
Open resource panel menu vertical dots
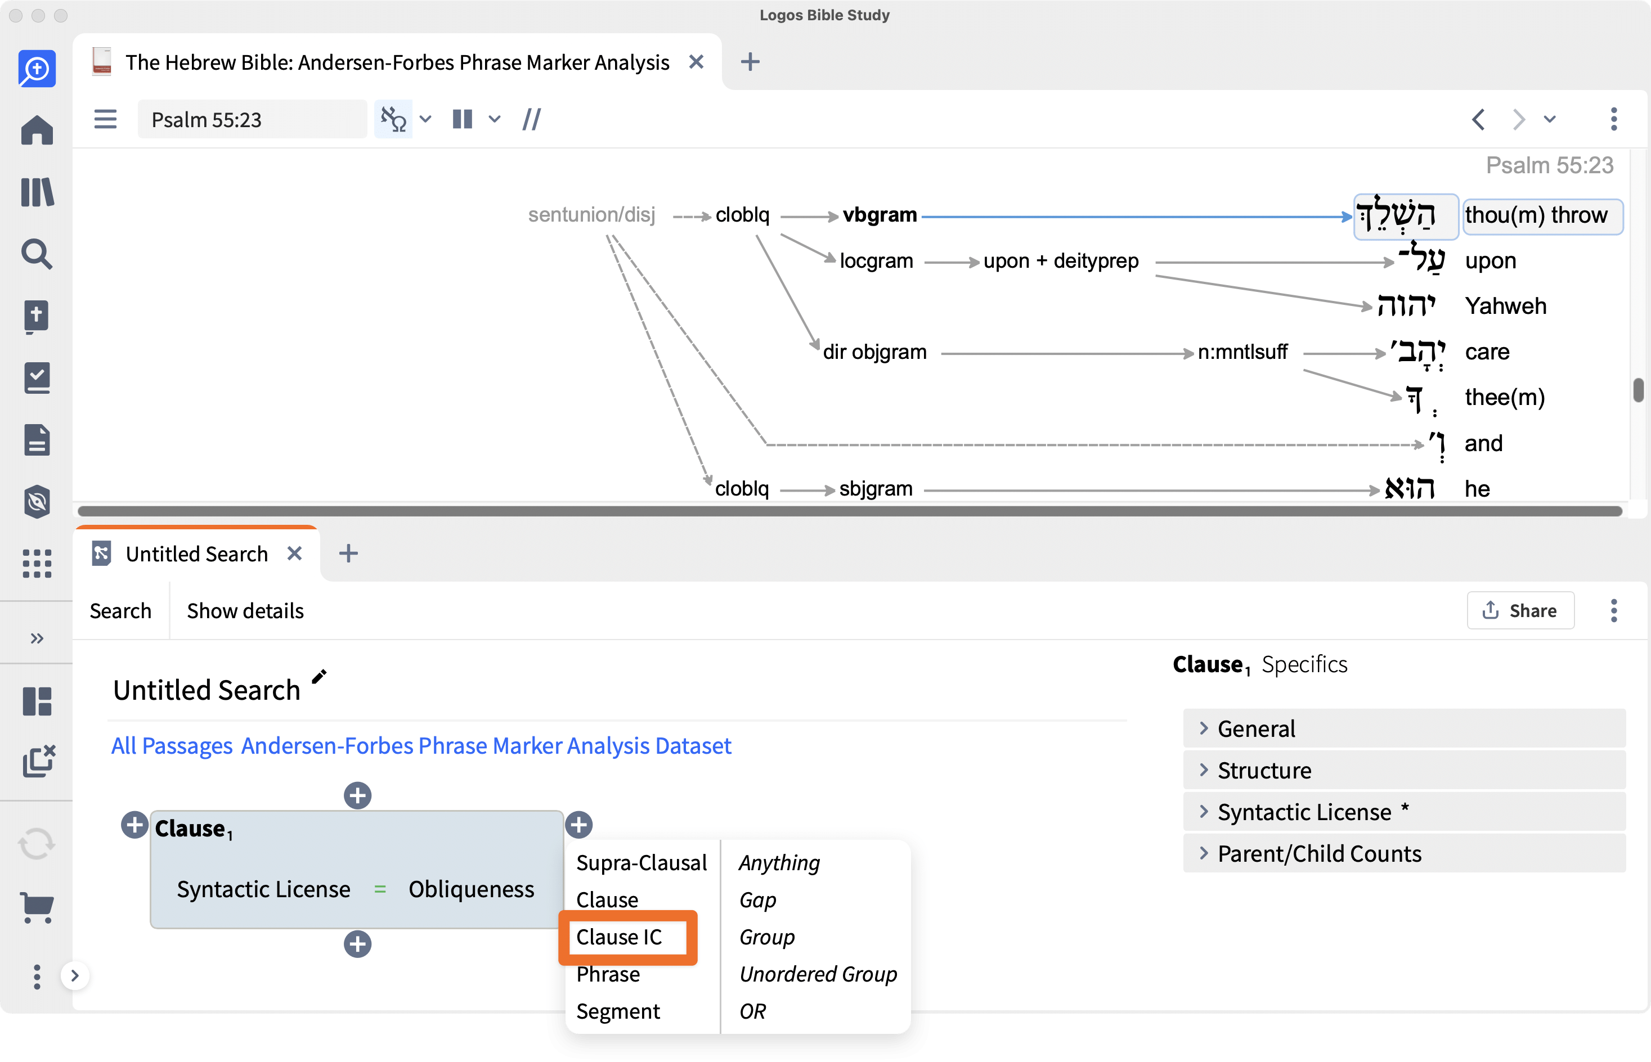pos(1614,119)
